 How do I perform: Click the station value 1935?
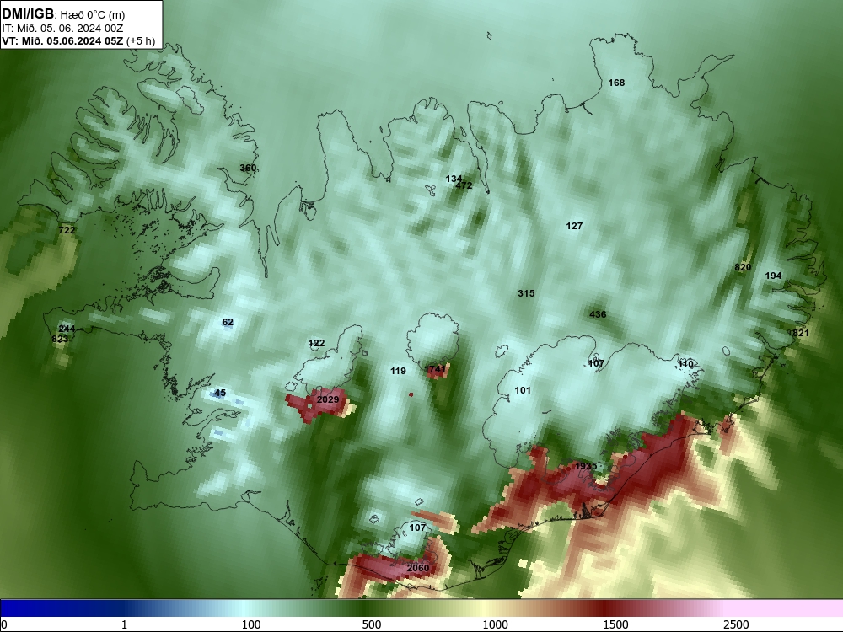click(586, 466)
